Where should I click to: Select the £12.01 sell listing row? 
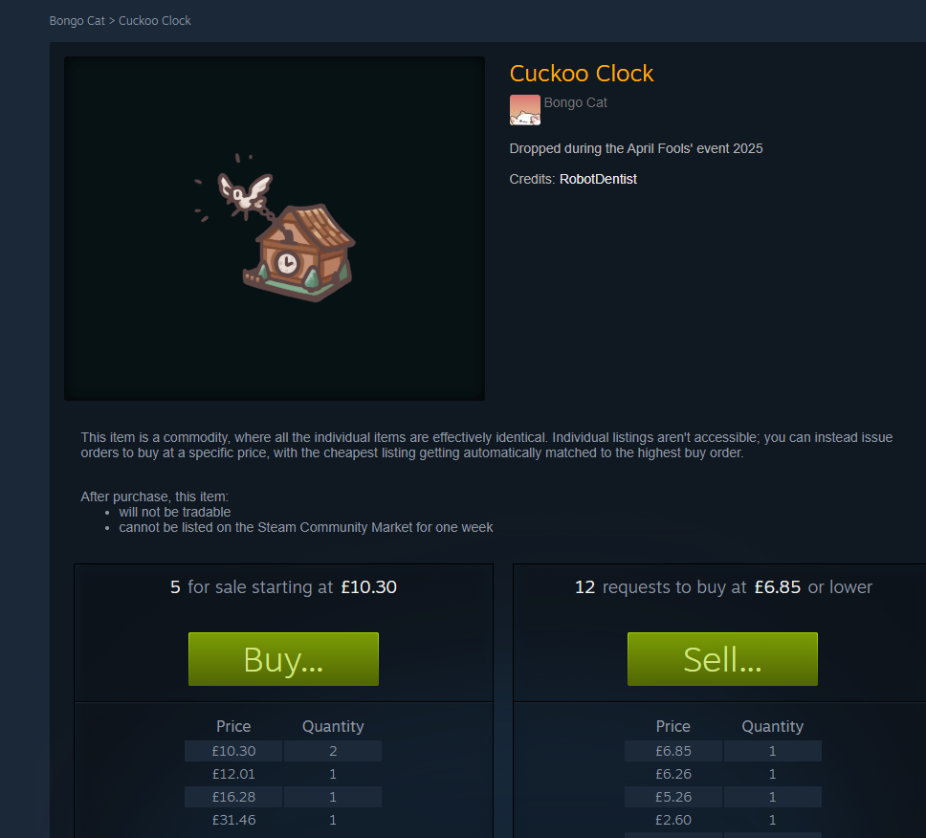point(283,774)
